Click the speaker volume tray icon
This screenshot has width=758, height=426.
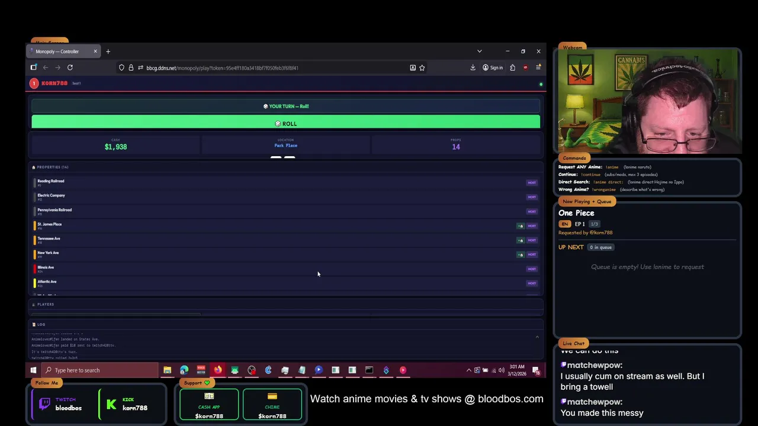coord(502,370)
